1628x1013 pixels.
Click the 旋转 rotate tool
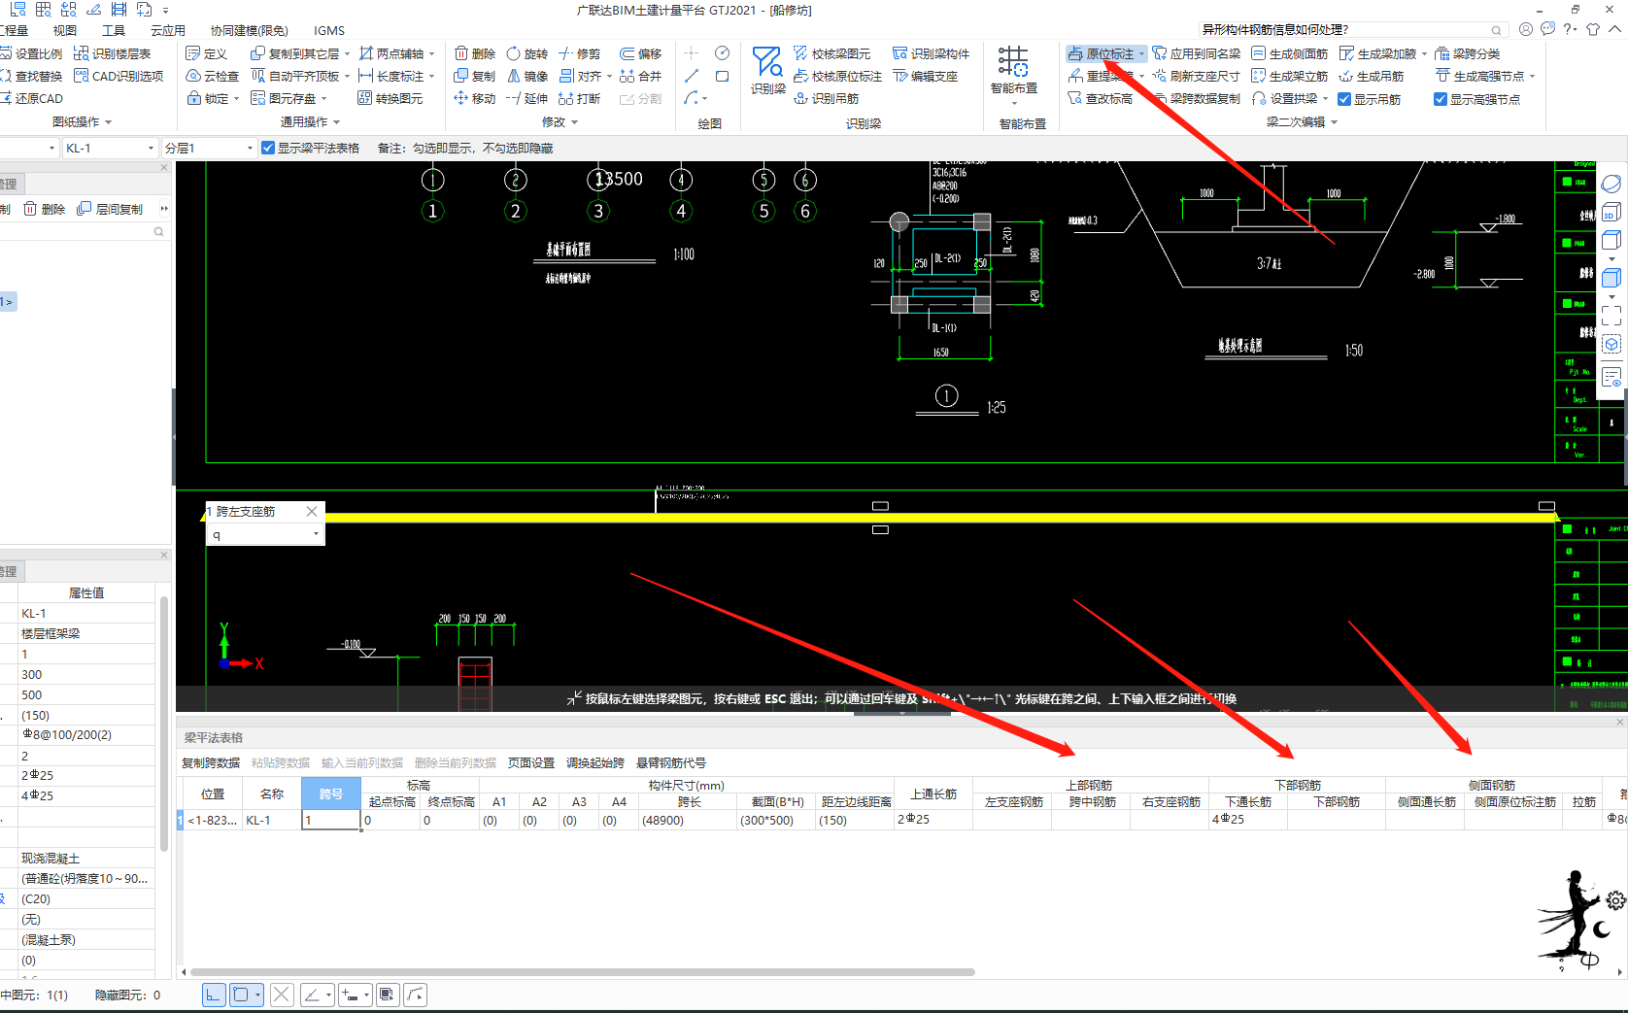526,53
